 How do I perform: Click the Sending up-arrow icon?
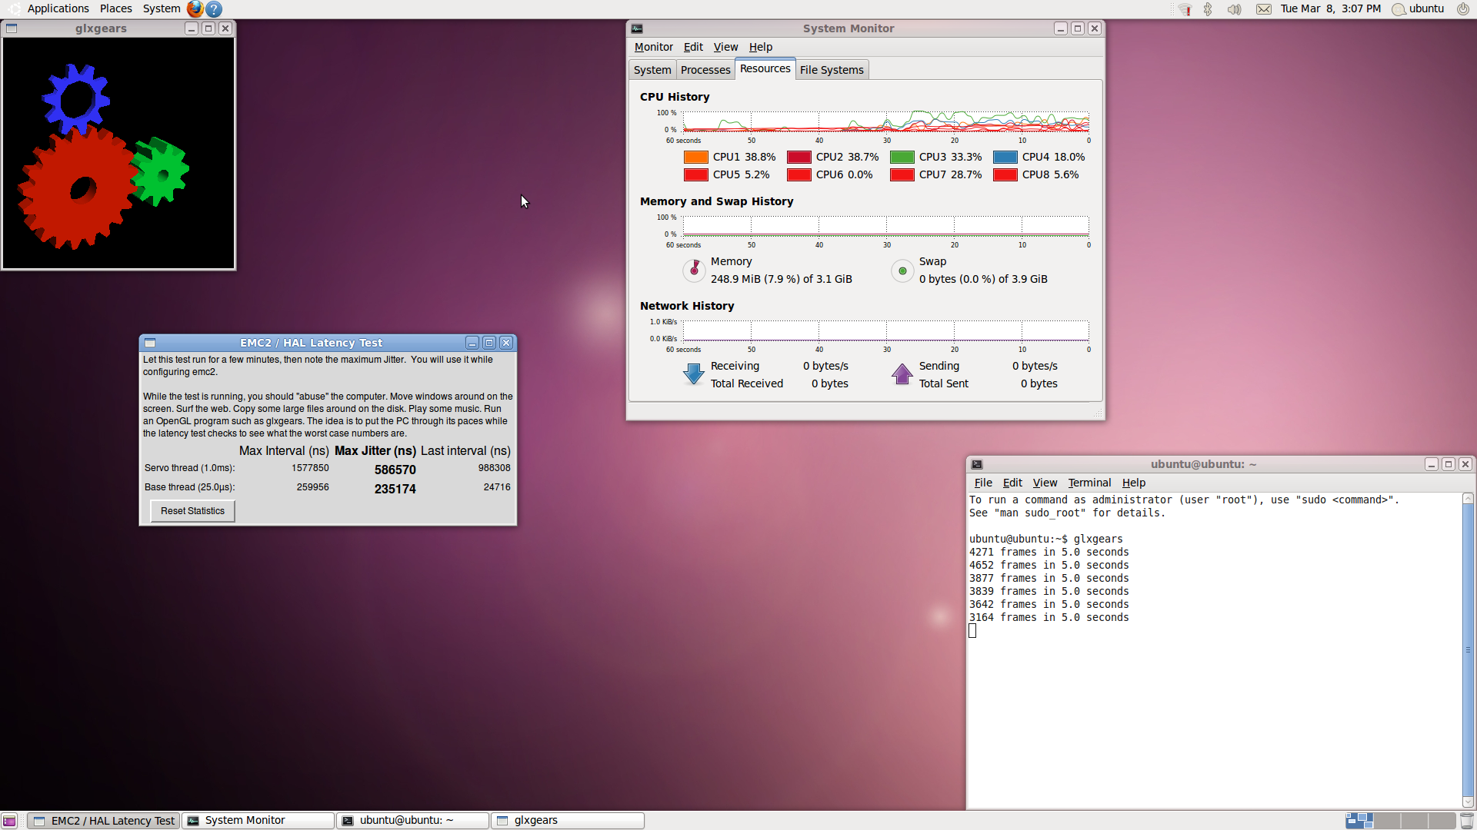pyautogui.click(x=902, y=374)
